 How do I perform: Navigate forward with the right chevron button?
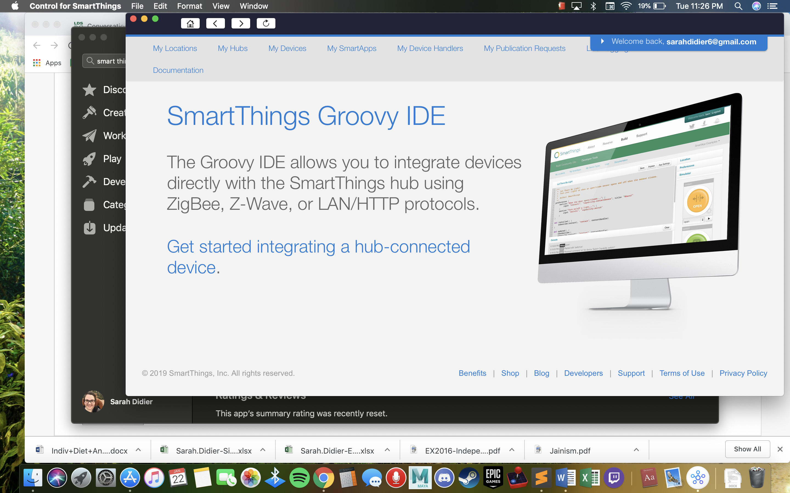click(241, 23)
